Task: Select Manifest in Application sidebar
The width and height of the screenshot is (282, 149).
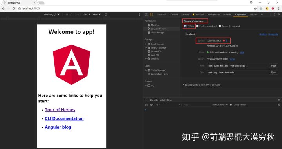Action: (155, 25)
